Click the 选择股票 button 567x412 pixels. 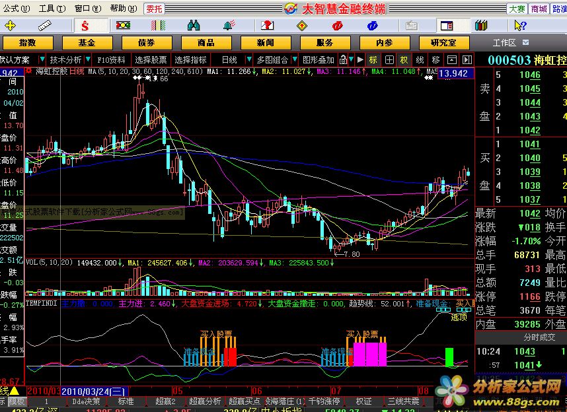click(x=151, y=59)
